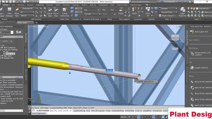Viewport: 212px width, 119px height.
Task: Click the dynamic length input in viewport
Action: tap(109, 70)
